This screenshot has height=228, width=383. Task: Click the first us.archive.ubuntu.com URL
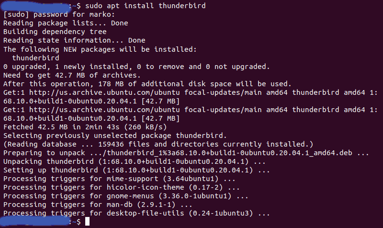104,92
